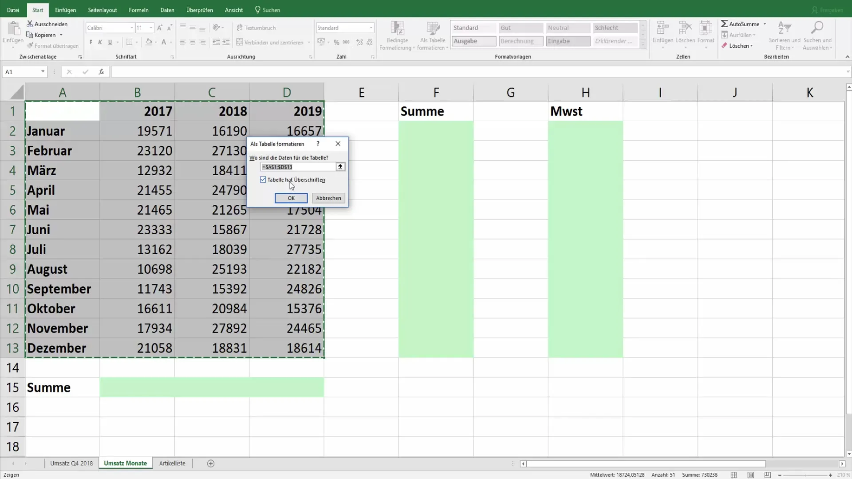Collapse the ribbon with chevron
Screen dimensions: 852x479
point(847,57)
